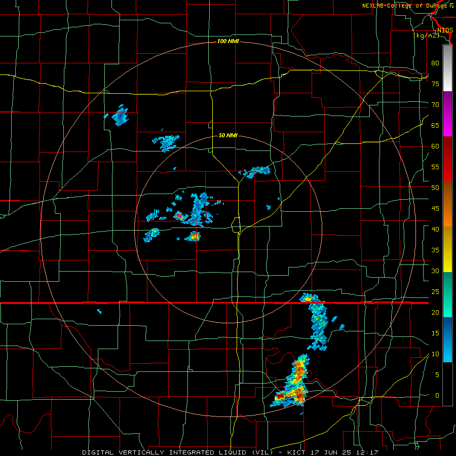Pick the purple-magenta segment of the color bar
Viewport: 456px width, 456px height.
click(447, 113)
